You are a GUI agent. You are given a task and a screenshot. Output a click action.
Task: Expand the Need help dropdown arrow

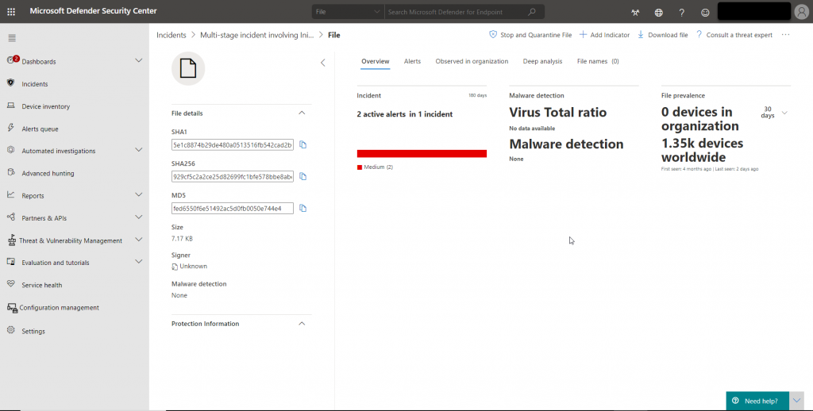797,401
